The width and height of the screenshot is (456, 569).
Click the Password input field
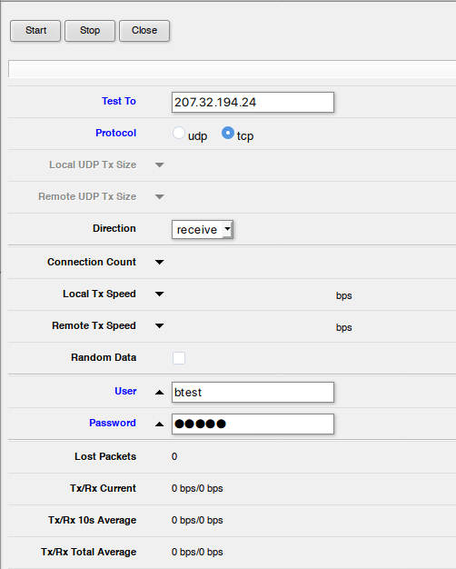(253, 424)
